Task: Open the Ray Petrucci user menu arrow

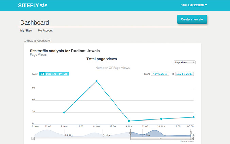Action: point(206,5)
